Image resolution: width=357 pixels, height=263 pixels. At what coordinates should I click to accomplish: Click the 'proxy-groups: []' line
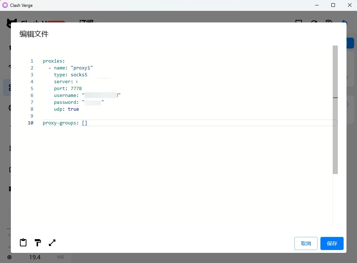click(x=65, y=123)
